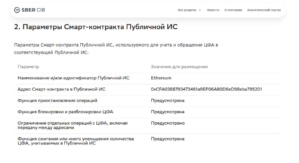Click the Sber checkmark logo icon
299x163 pixels.
(17, 10)
